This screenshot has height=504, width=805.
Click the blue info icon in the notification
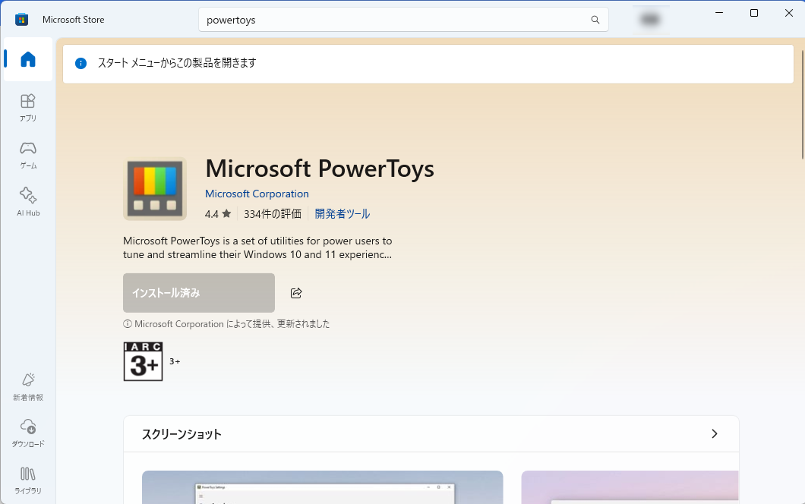[80, 63]
